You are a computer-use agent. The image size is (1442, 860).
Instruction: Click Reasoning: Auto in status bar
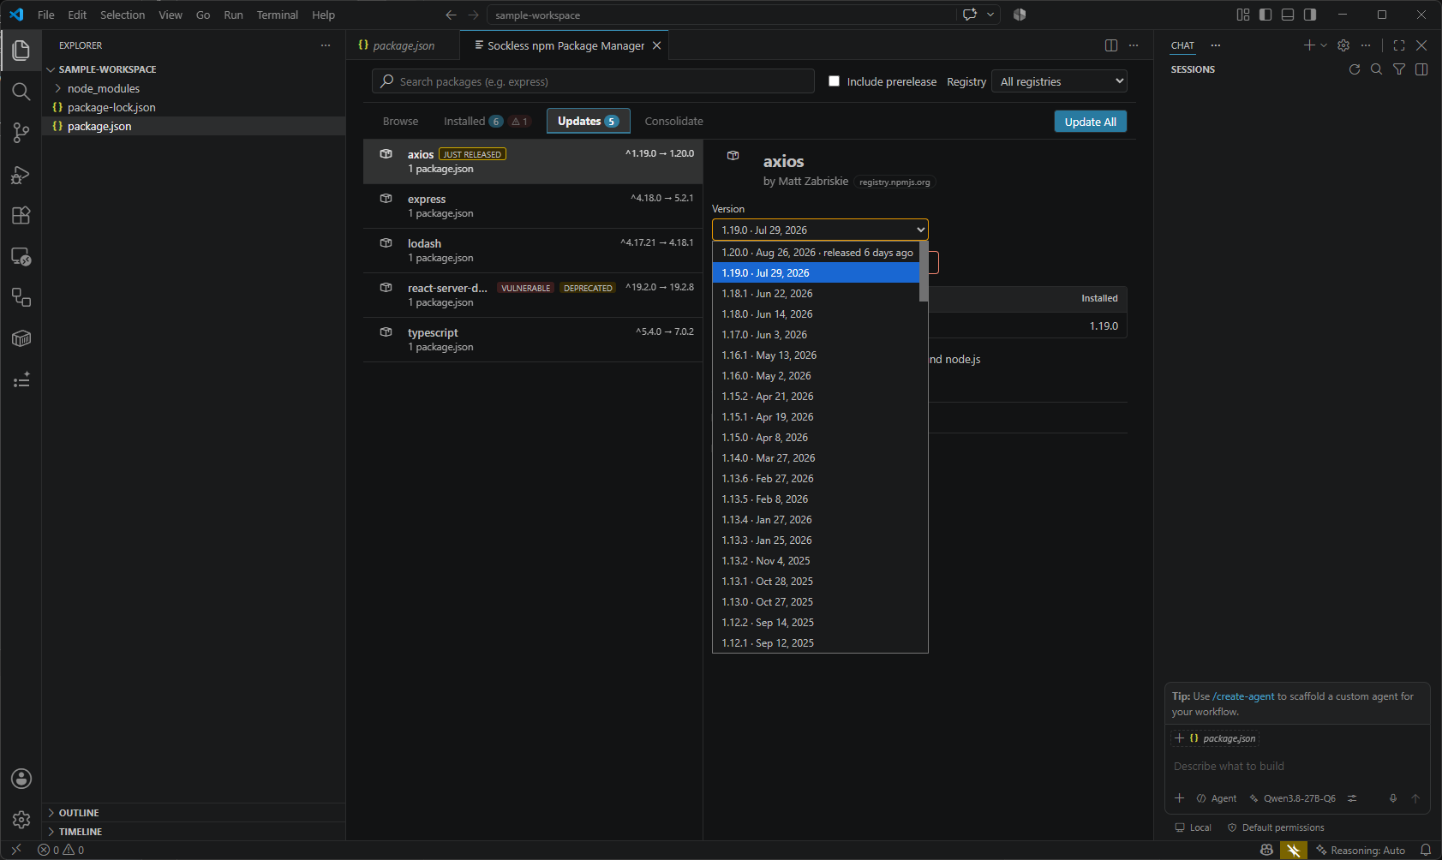click(1361, 851)
